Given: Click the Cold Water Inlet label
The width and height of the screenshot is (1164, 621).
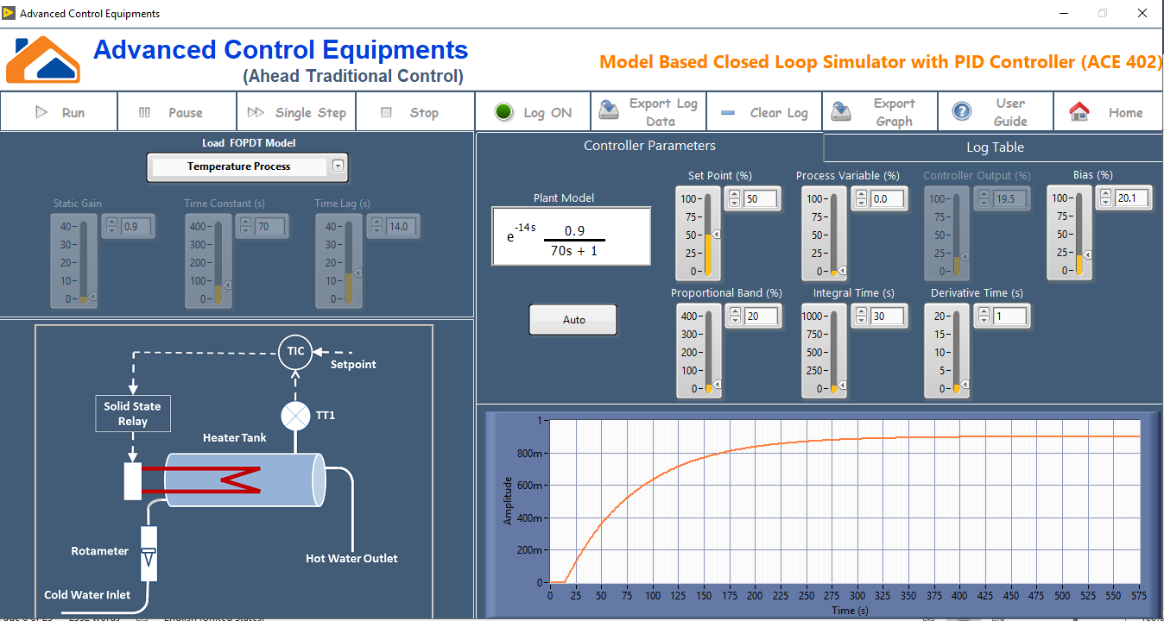Looking at the screenshot, I should [88, 594].
